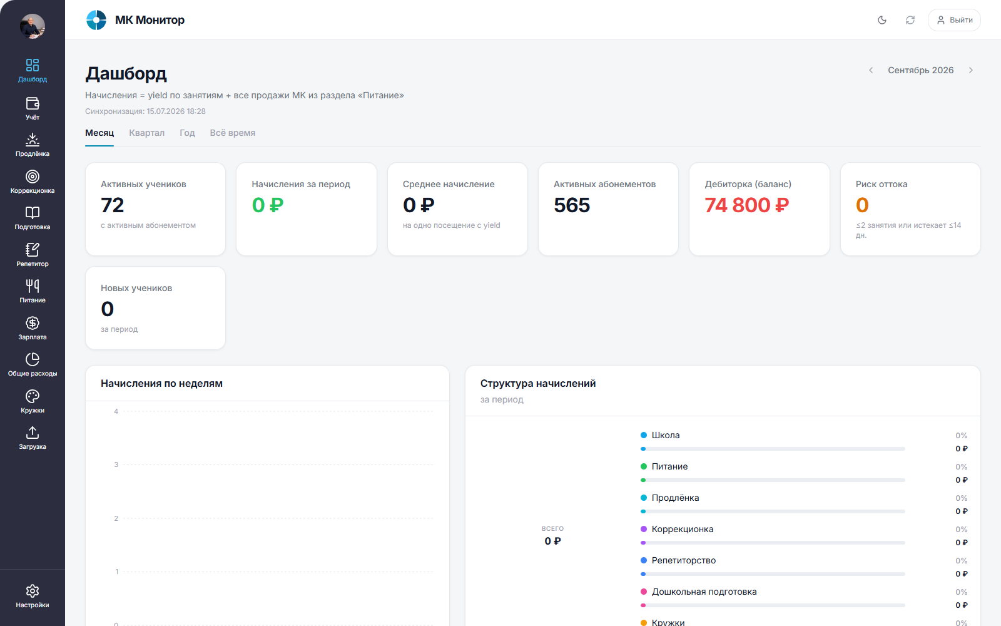This screenshot has height=626, width=1001.
Task: Open the Репетитор section
Action: point(33,255)
